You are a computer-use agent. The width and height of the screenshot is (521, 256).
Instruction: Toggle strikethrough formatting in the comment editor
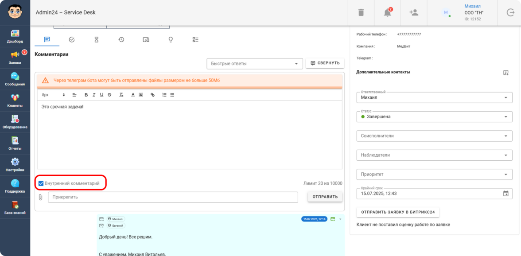point(109,95)
